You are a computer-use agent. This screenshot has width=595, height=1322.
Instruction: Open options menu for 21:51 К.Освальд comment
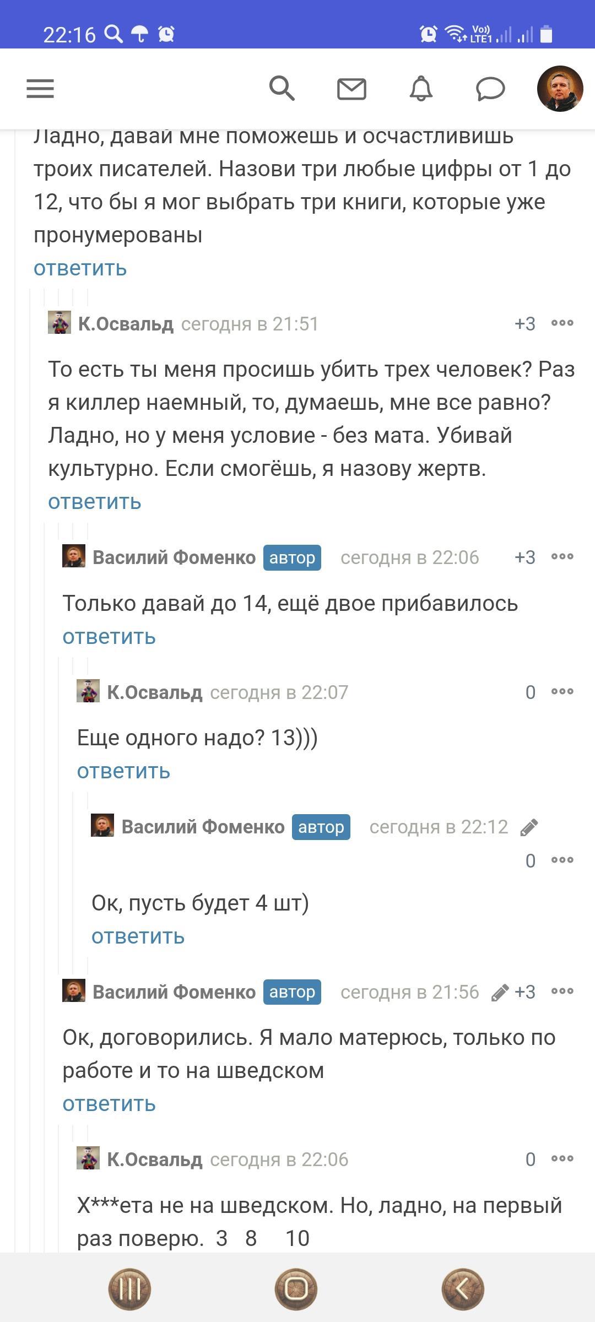[x=562, y=323]
